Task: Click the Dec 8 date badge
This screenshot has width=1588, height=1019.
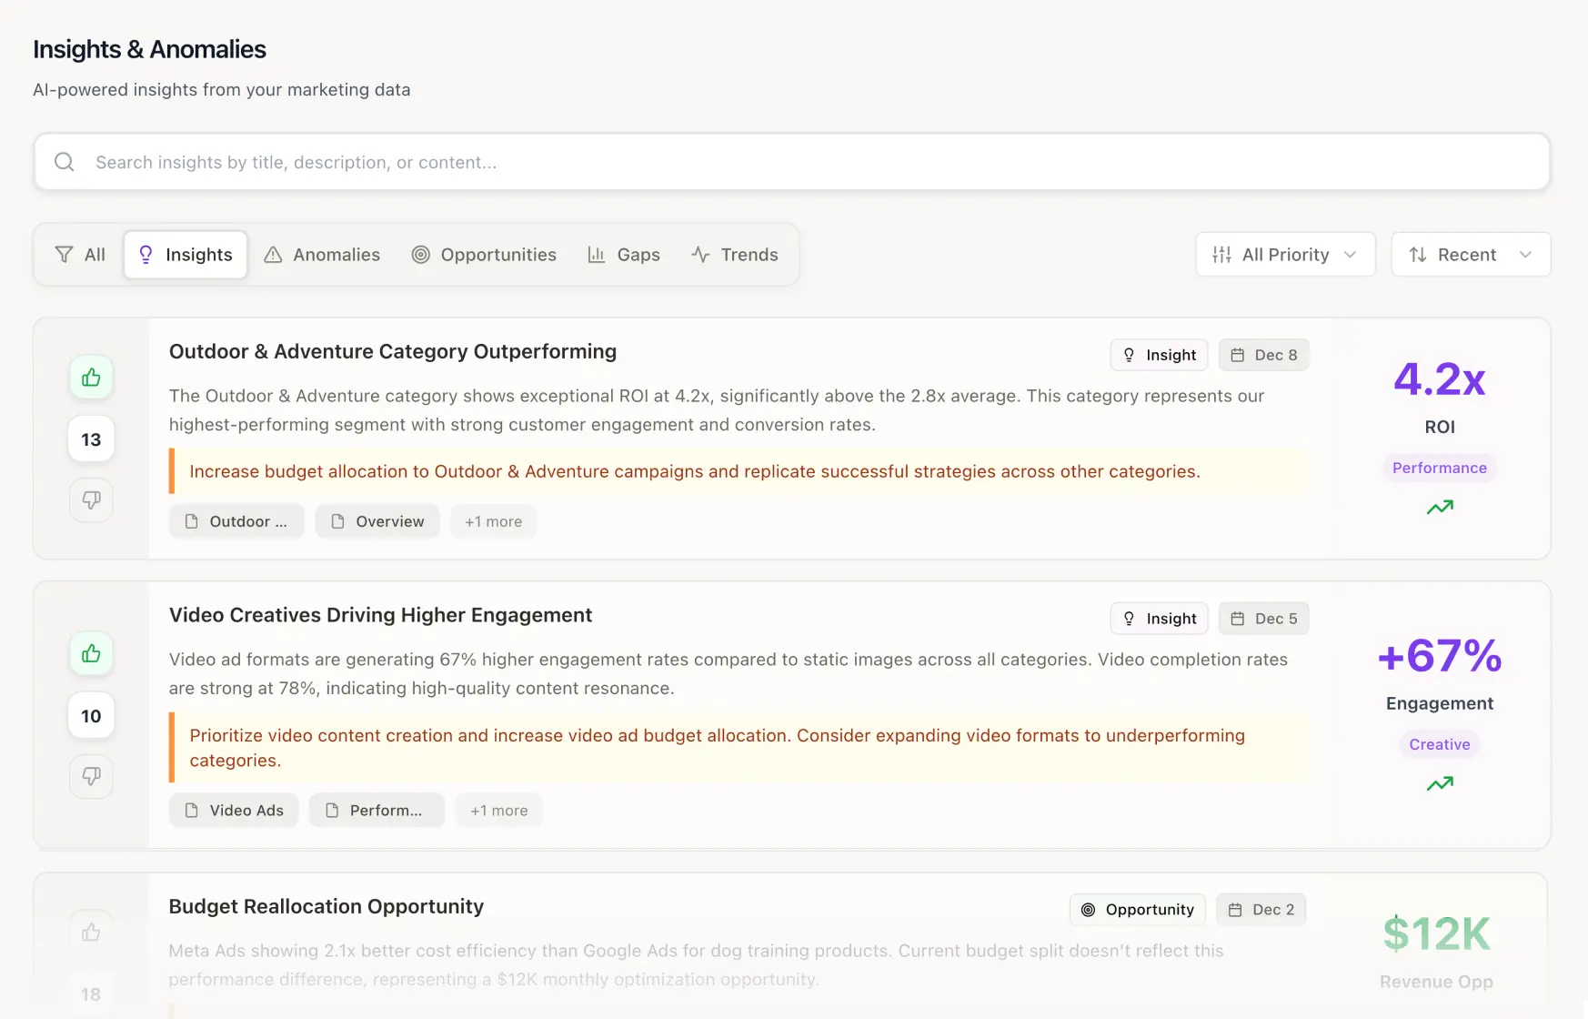Action: click(1263, 355)
